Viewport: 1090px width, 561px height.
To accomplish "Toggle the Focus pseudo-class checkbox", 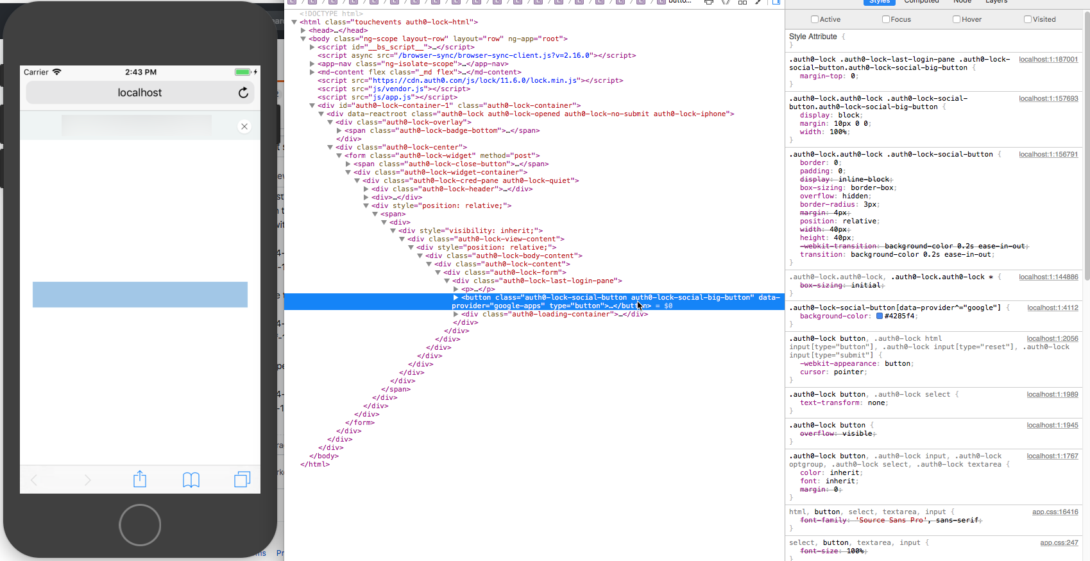I will [x=886, y=19].
